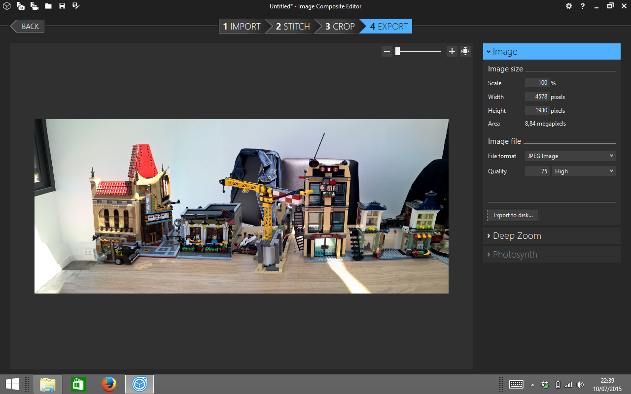This screenshot has width=631, height=394.
Task: Fit panorama to window icon
Action: click(x=465, y=51)
